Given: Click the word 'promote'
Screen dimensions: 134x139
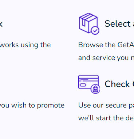Looking at the screenshot, I should point(51,105).
